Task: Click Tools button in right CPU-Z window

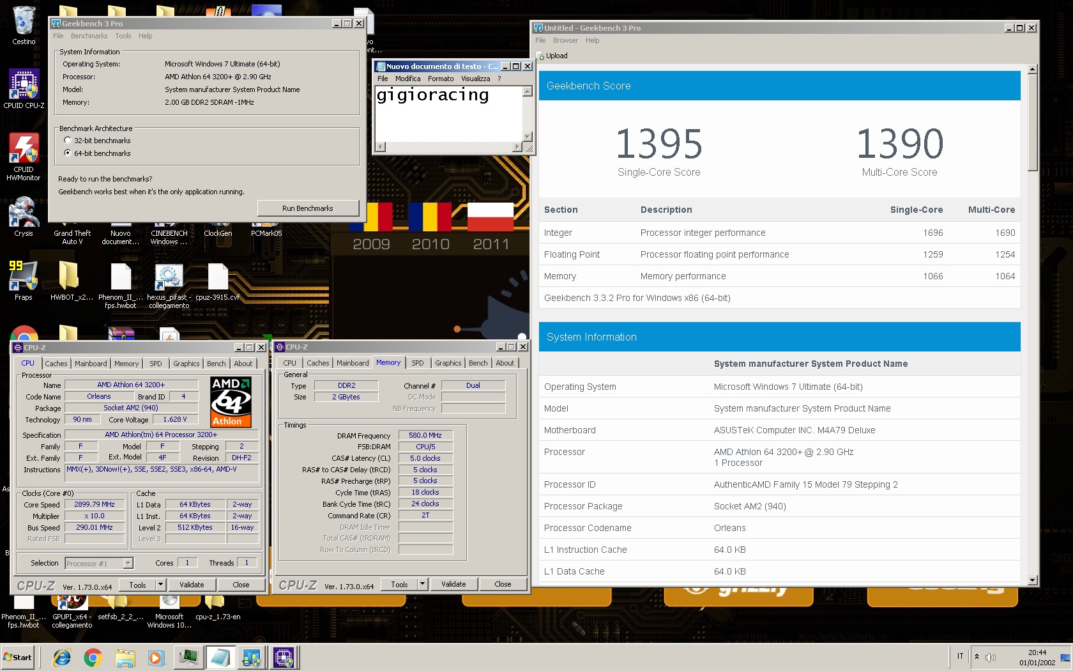Action: (399, 584)
